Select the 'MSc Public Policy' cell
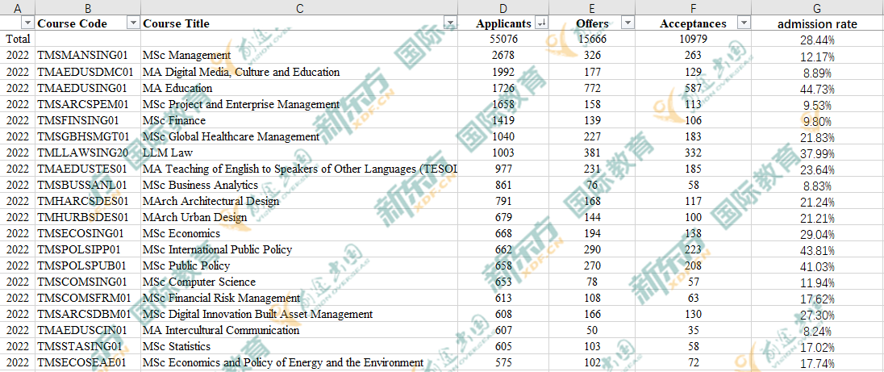This screenshot has width=884, height=372. tap(299, 265)
